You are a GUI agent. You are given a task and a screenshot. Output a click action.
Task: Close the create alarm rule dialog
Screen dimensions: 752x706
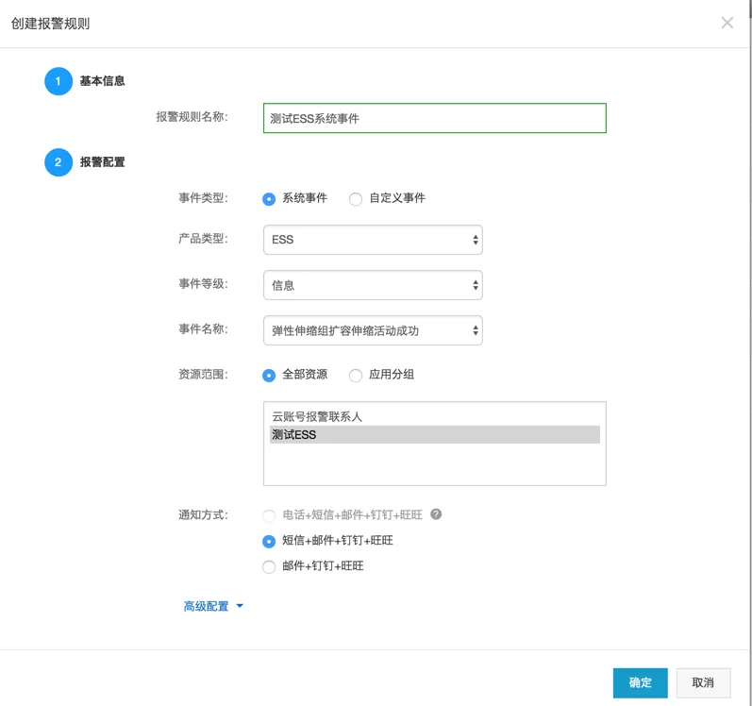pos(727,23)
